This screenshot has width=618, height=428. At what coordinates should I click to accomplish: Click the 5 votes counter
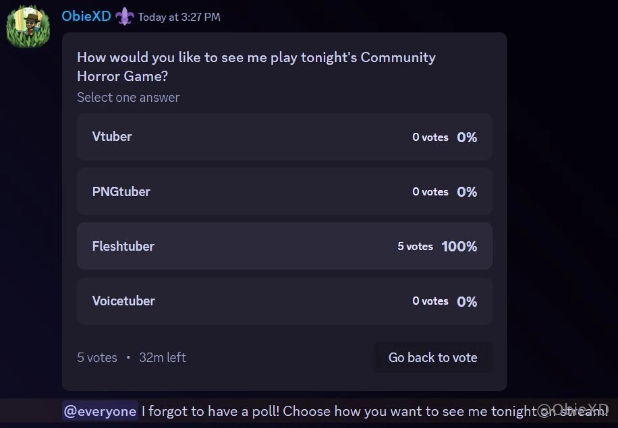(96, 357)
